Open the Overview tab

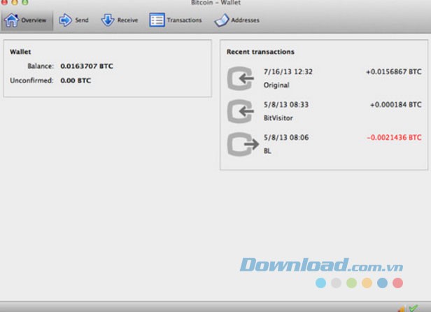click(27, 20)
